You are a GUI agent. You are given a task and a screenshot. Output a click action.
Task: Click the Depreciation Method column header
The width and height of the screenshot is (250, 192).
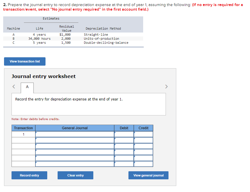coord(103,28)
